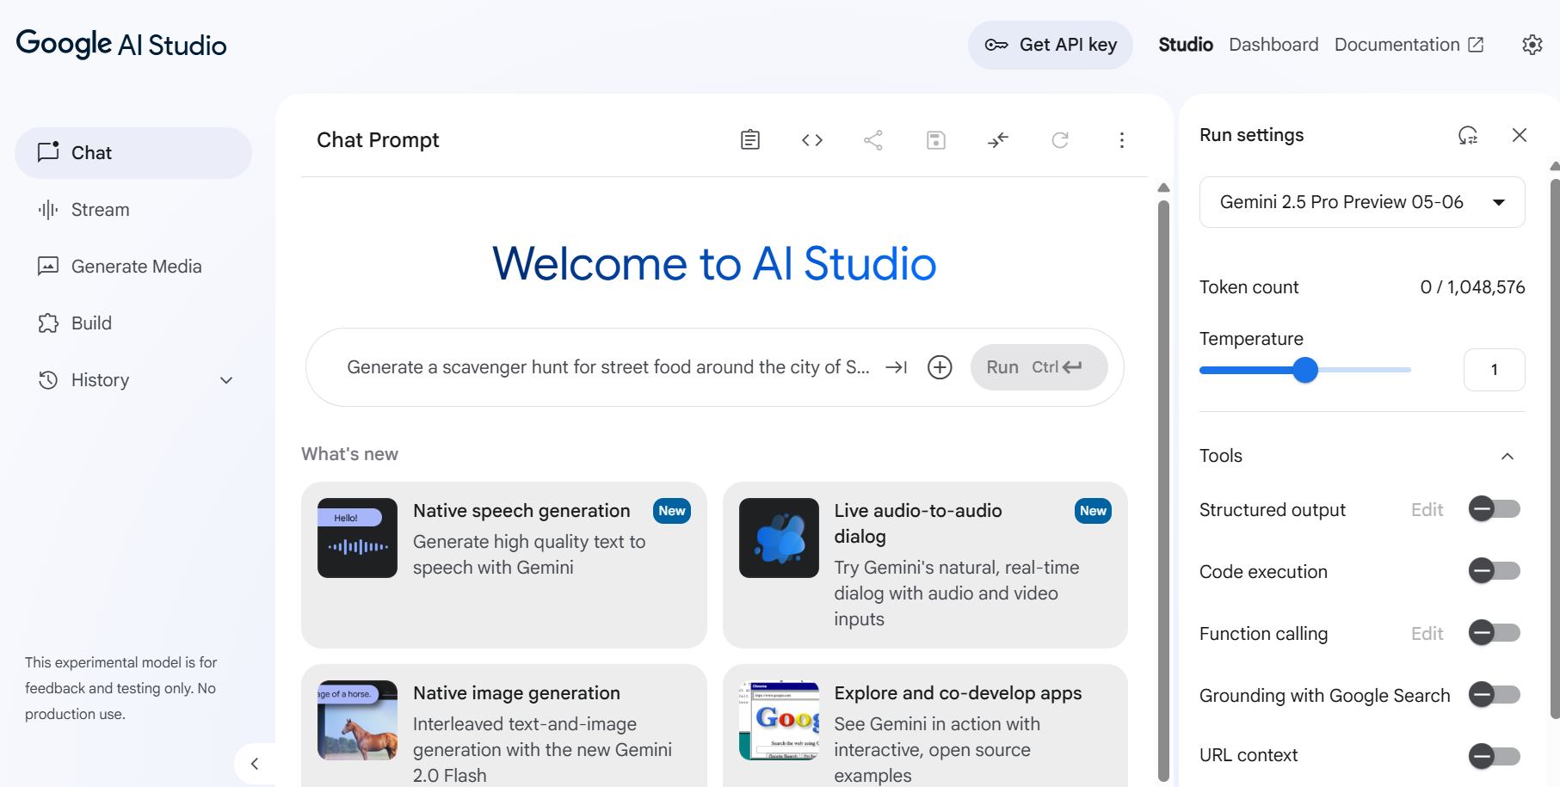1560x787 pixels.
Task: Open the Documentation external link
Action: 1409,45
